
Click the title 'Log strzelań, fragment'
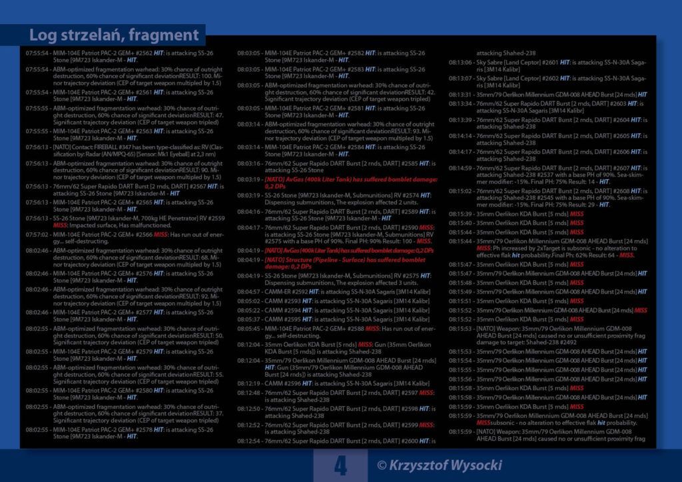point(114,35)
